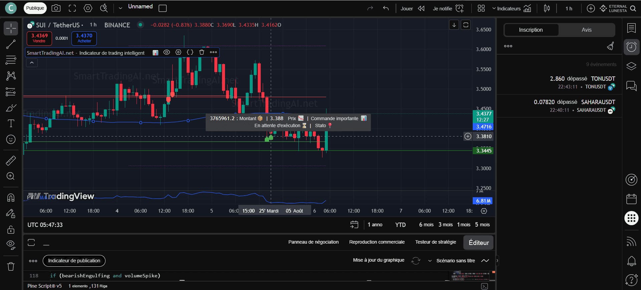This screenshot has width=641, height=290.
Task: Select the 3 mois date range
Action: pyautogui.click(x=445, y=225)
